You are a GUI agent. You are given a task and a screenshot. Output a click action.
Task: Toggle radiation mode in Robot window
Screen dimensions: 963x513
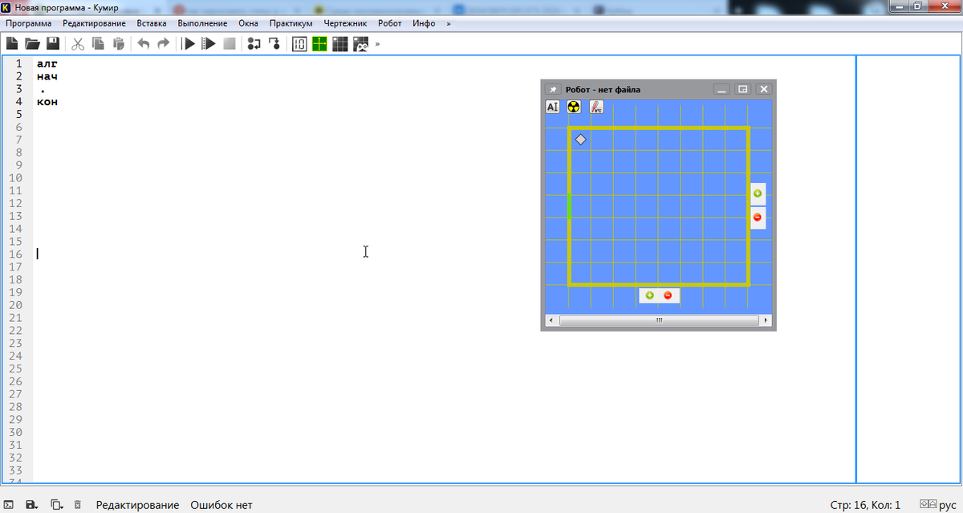click(574, 106)
